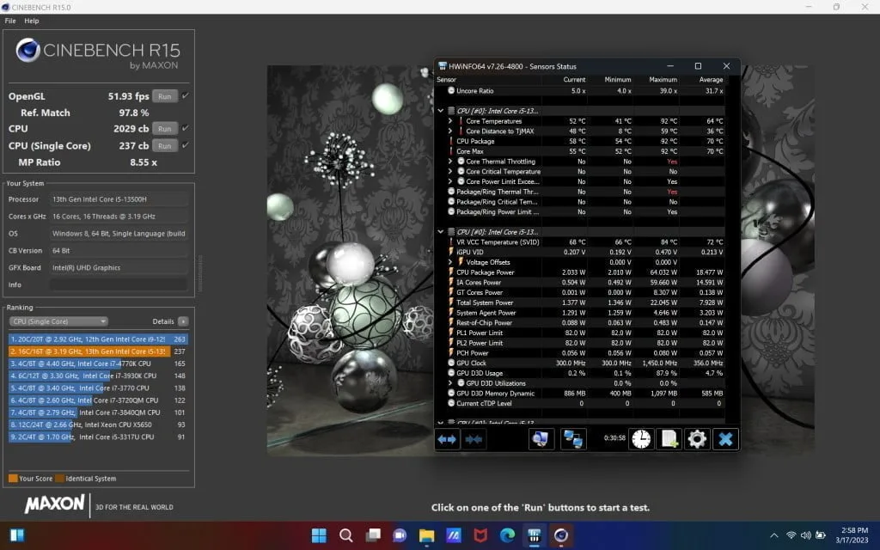Toggle the OpenGL test checkbox

click(186, 96)
